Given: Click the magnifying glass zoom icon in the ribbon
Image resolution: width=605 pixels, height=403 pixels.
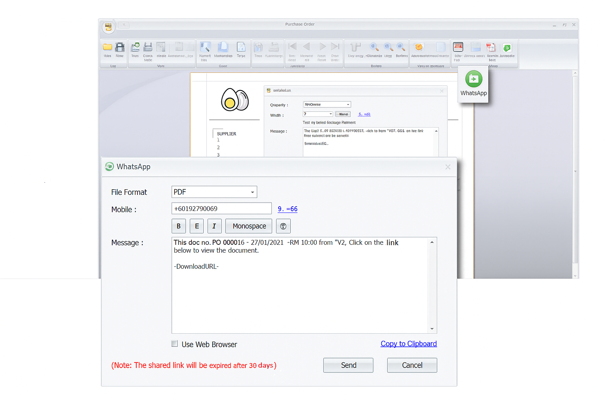Looking at the screenshot, I should click(374, 46).
